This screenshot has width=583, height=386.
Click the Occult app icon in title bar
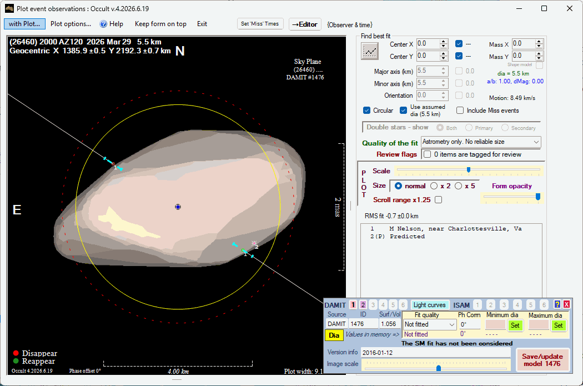[9, 8]
